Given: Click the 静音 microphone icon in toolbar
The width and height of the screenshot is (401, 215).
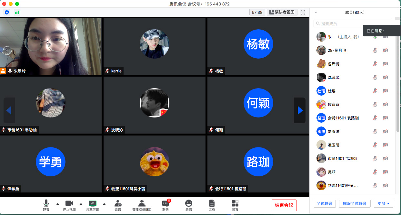Looking at the screenshot, I should point(46,203).
